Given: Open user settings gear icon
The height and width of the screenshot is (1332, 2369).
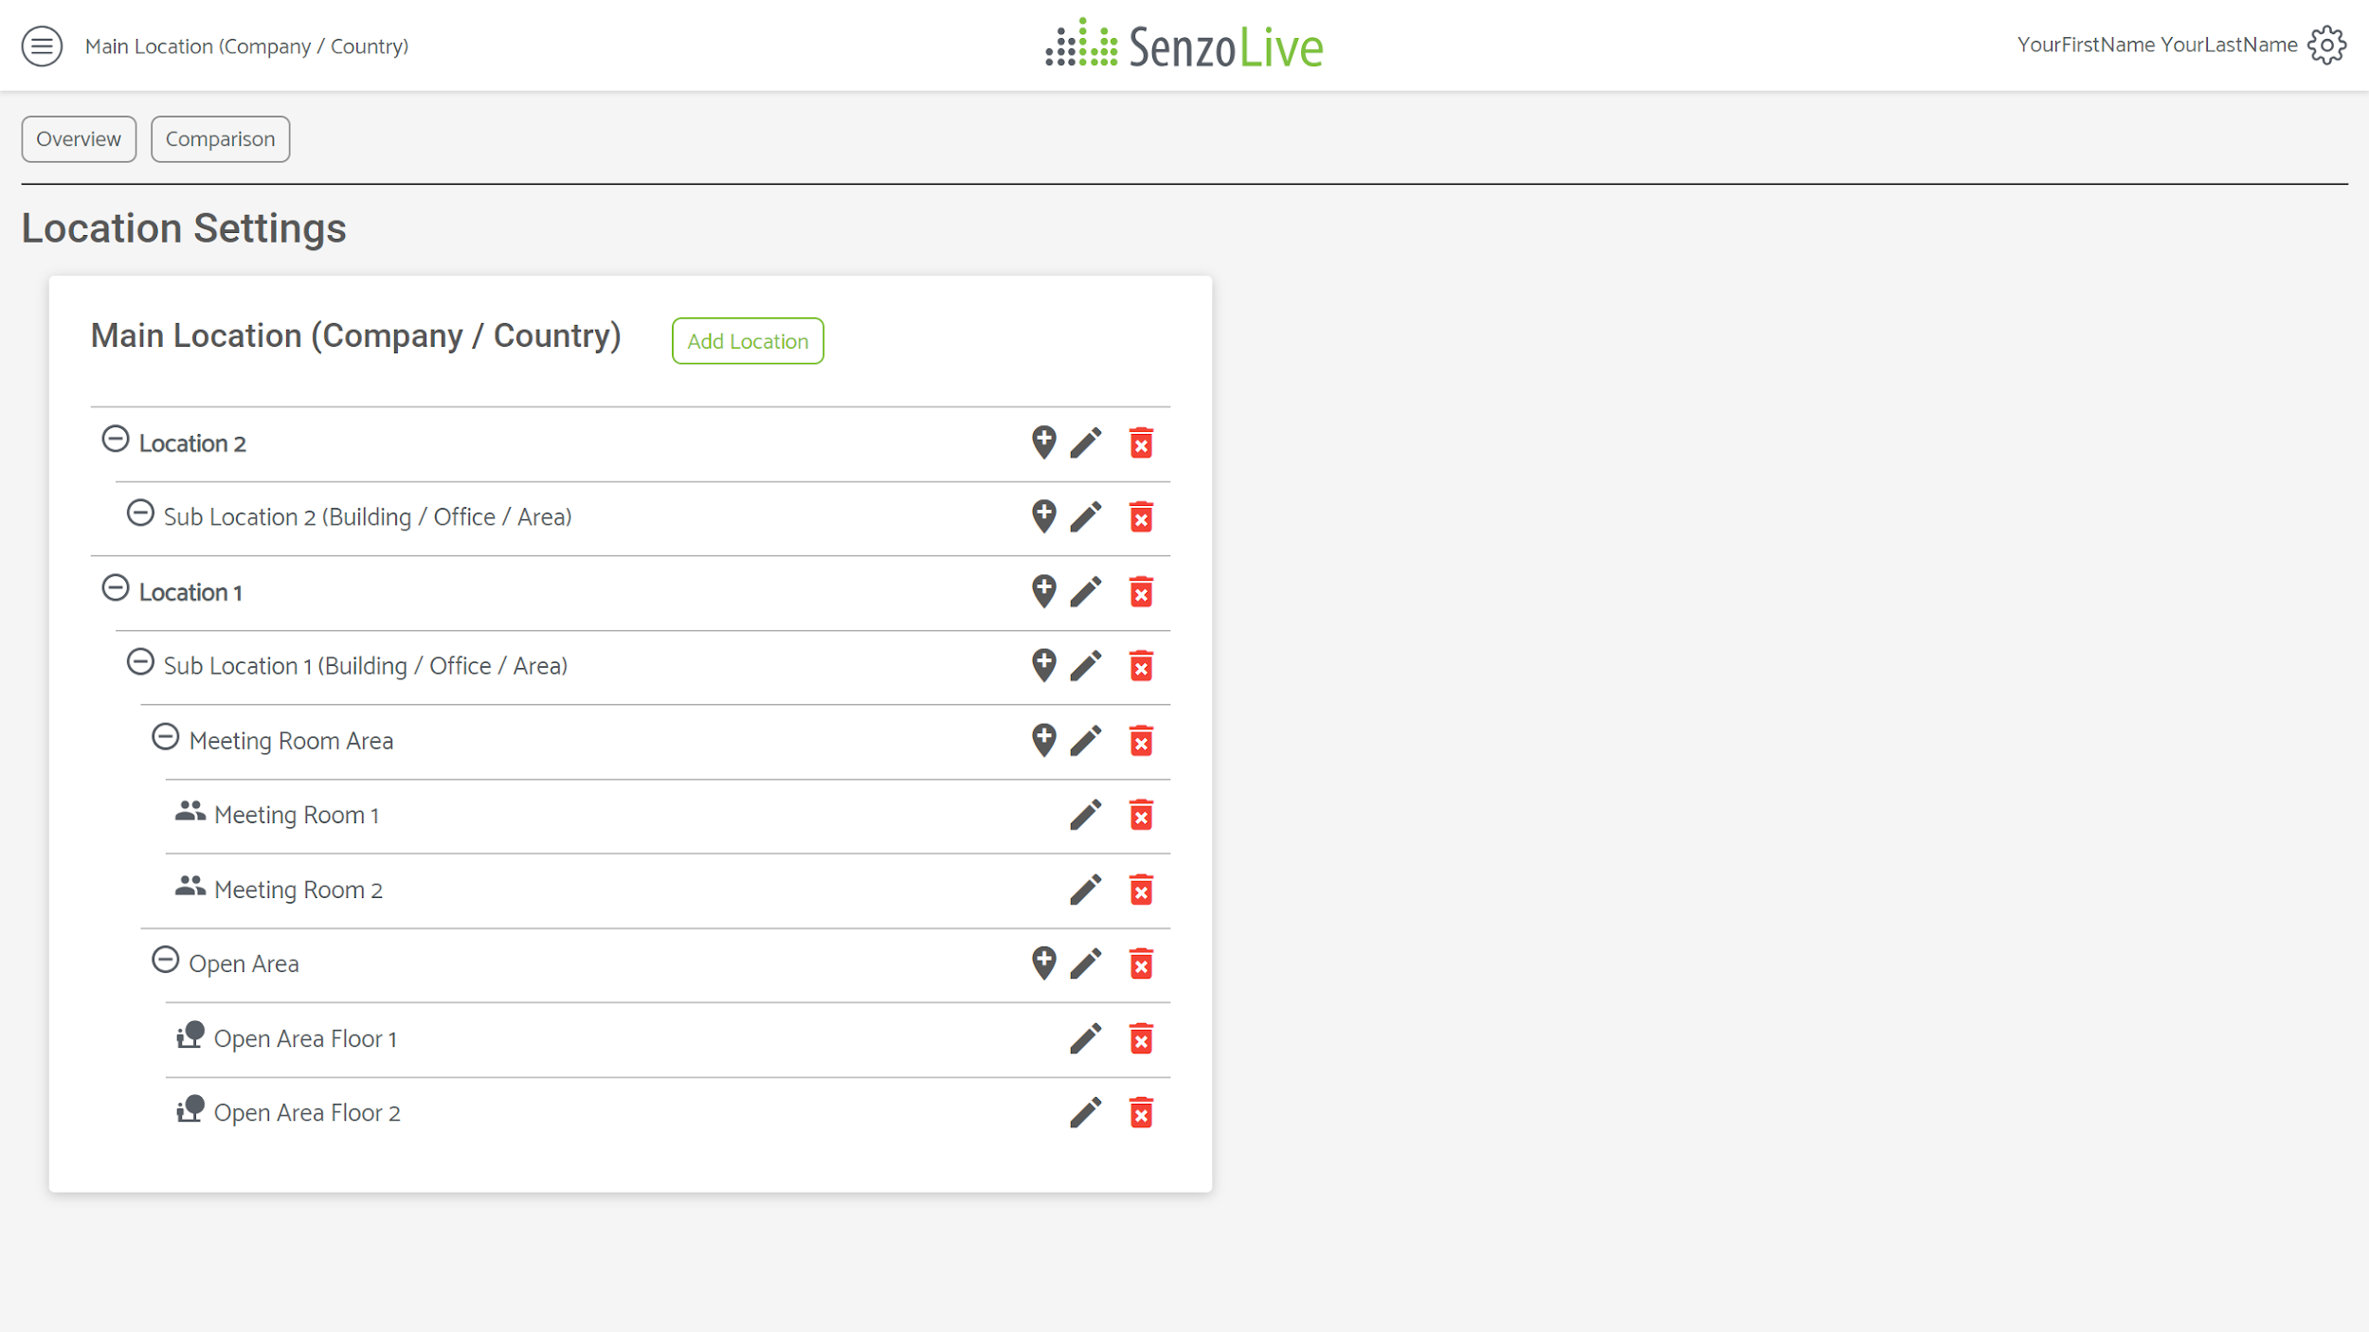Looking at the screenshot, I should tap(2327, 45).
